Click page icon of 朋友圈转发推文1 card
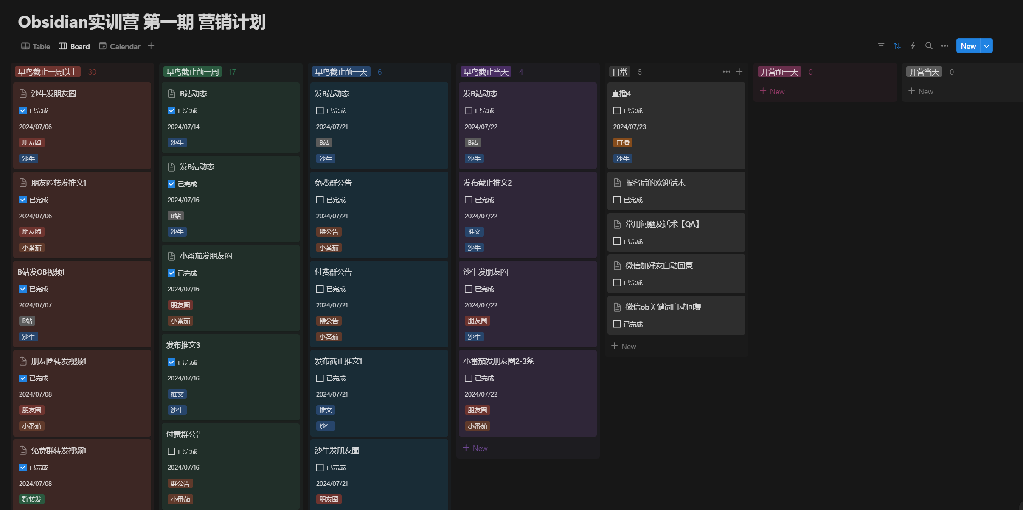The height and width of the screenshot is (510, 1023). (23, 183)
